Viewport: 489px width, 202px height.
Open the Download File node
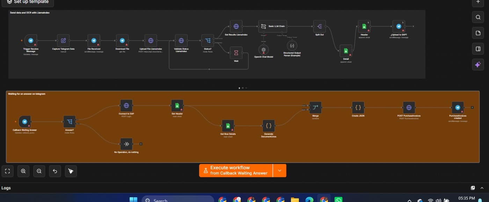click(122, 40)
